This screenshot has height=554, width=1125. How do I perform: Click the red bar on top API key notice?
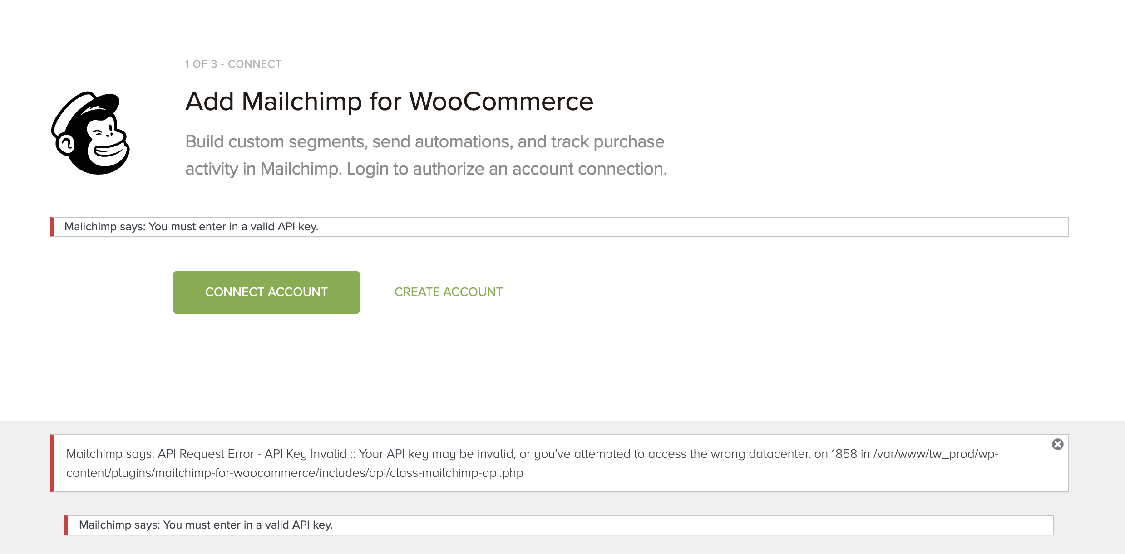(x=52, y=227)
